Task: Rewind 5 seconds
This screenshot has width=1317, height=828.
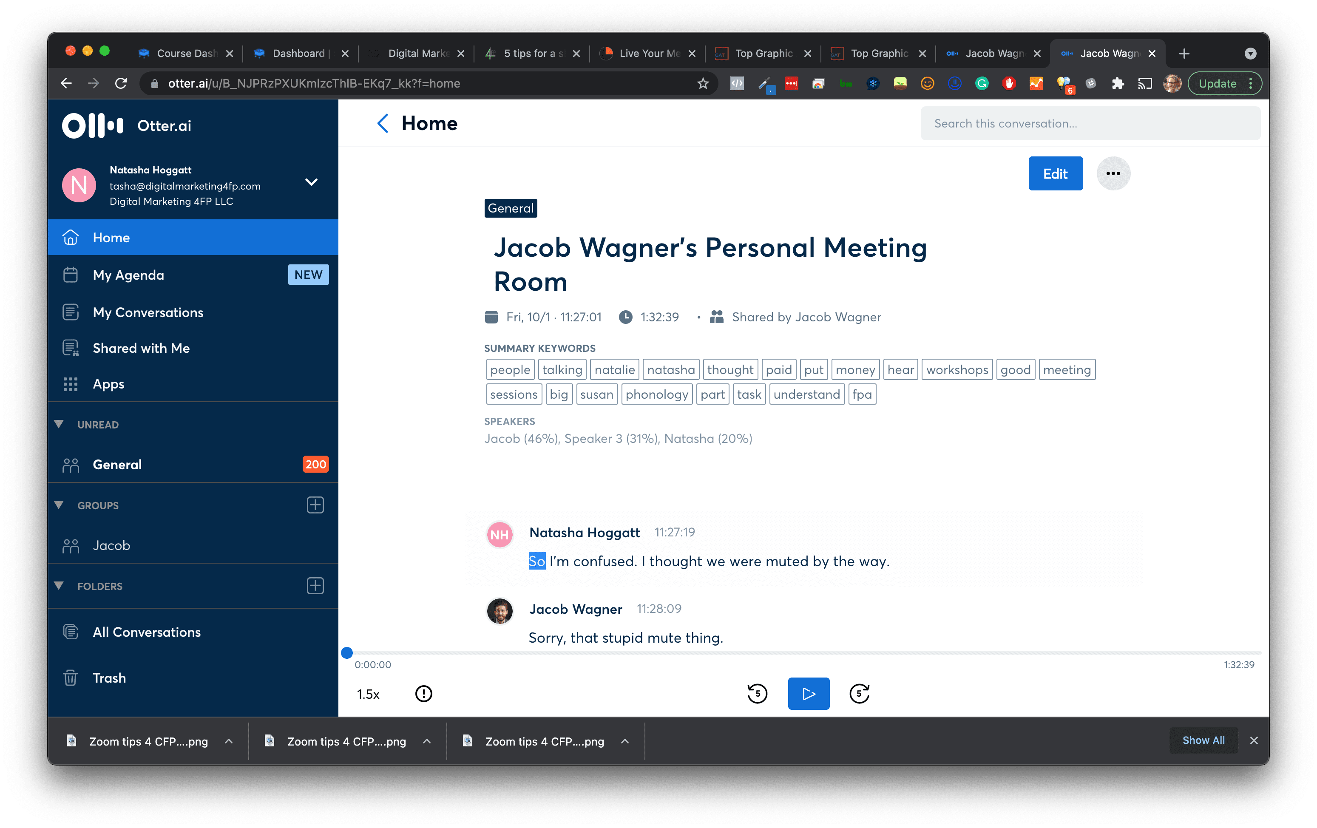Action: [757, 693]
